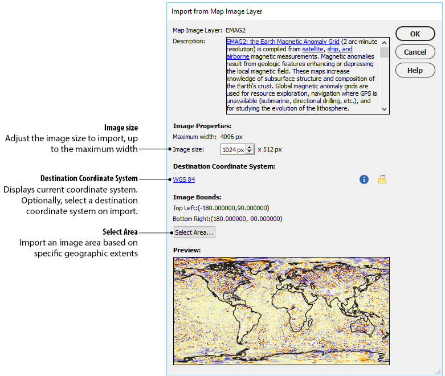445x376 pixels.
Task: Follow the 'airborne' hyperlink in description
Action: (x=238, y=56)
